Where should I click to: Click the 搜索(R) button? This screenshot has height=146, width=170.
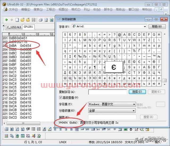(148, 117)
